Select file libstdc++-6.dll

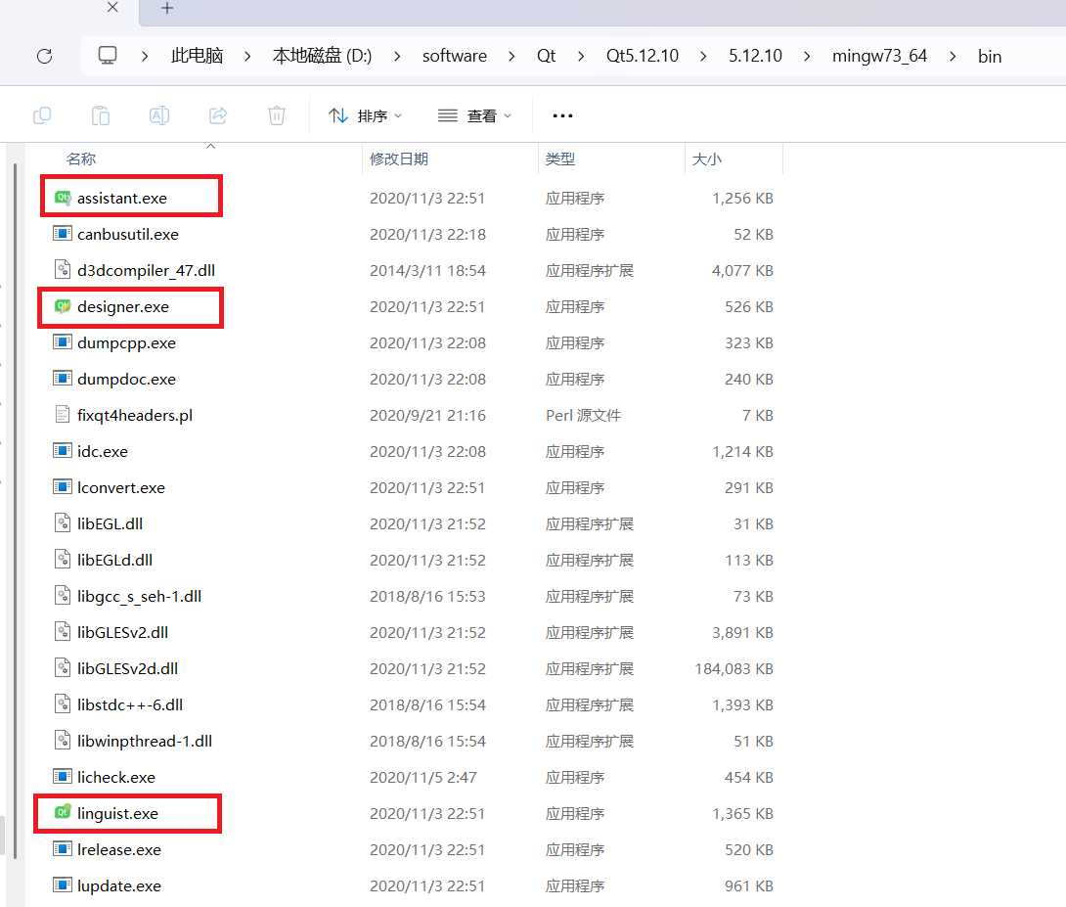point(130,704)
